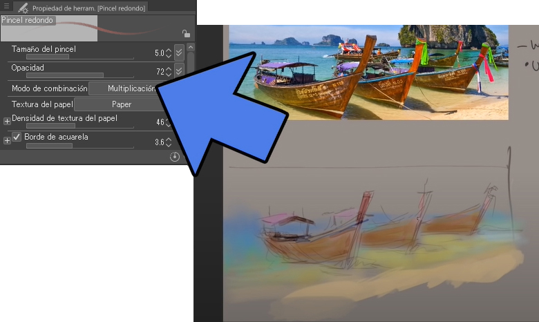Screen dimensions: 539x322
Task: Click the brush settings icon in tab
Action: click(x=23, y=8)
